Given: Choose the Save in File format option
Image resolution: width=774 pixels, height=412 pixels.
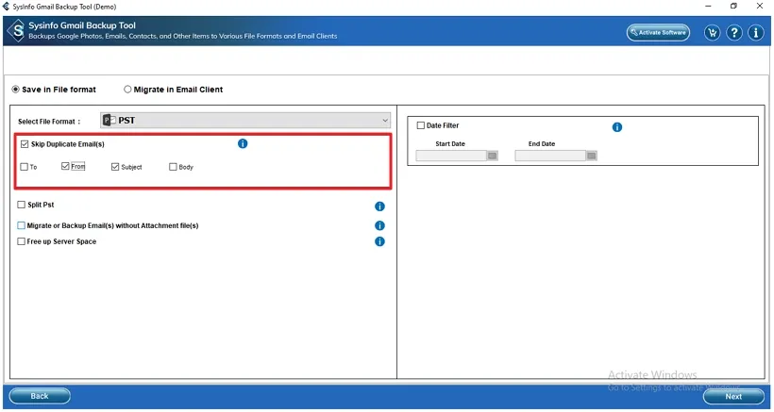Looking at the screenshot, I should coord(15,90).
